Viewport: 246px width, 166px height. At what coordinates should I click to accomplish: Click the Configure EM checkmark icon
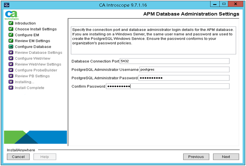(11, 35)
